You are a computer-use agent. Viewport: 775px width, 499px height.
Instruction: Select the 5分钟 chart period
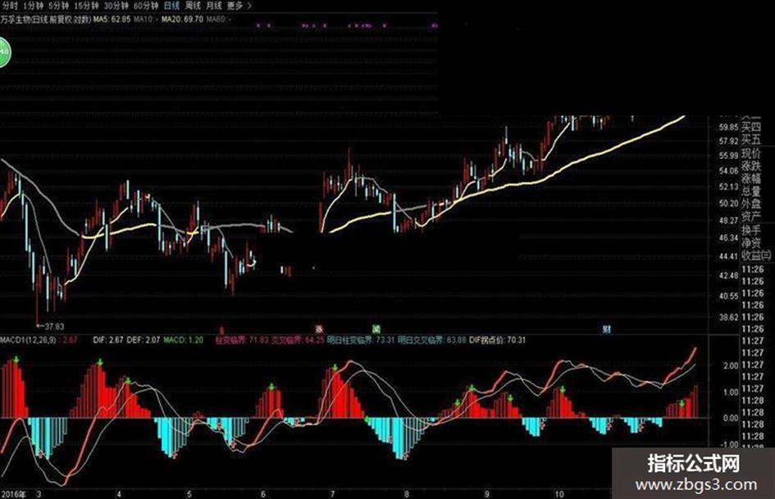pyautogui.click(x=58, y=6)
